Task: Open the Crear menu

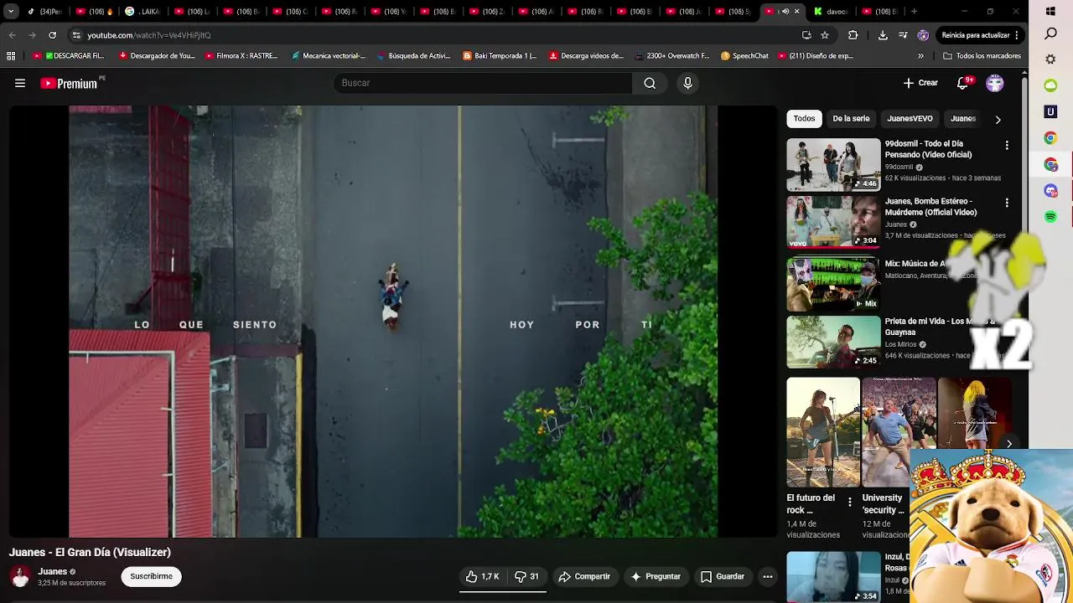Action: pos(920,83)
